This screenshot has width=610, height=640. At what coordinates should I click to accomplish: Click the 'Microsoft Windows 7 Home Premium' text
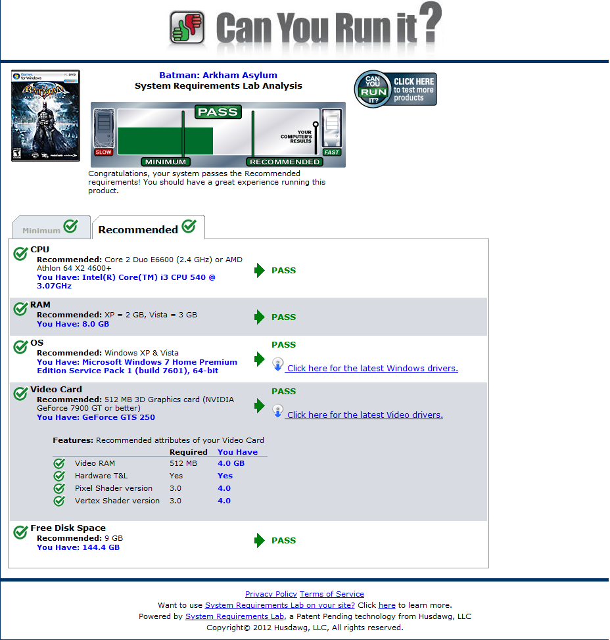tap(160, 362)
